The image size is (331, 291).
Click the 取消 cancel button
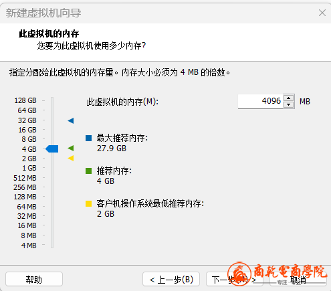pos(298,279)
